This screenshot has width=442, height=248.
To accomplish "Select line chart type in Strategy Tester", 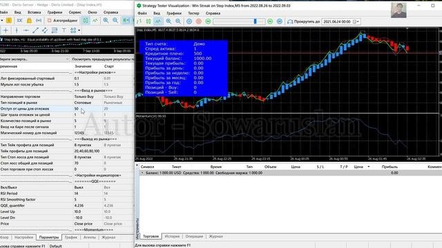I will click(x=158, y=21).
